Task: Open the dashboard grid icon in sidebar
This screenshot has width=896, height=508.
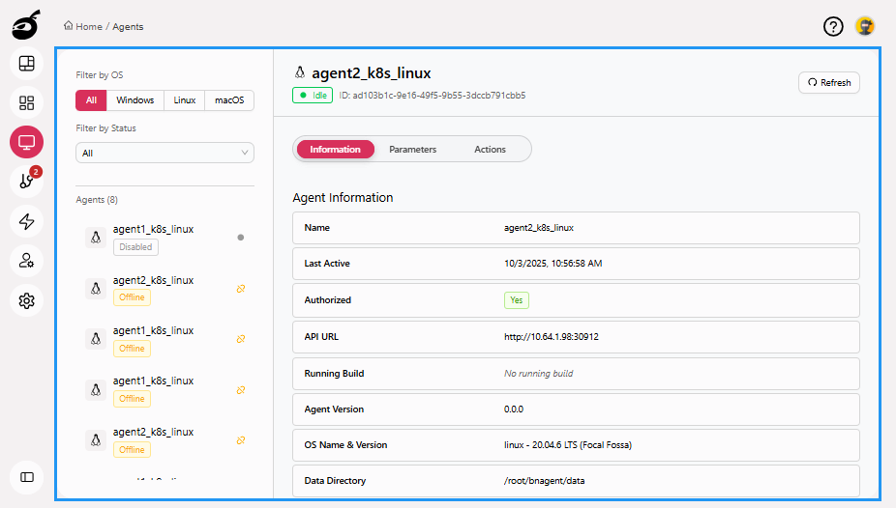Action: (x=27, y=102)
